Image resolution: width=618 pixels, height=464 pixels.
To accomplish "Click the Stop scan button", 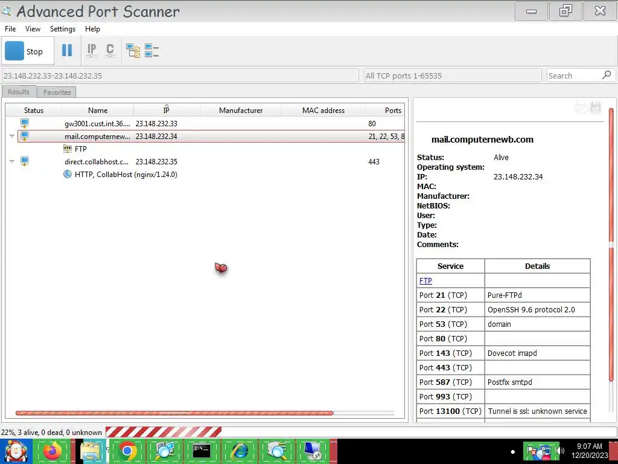I will pyautogui.click(x=27, y=51).
